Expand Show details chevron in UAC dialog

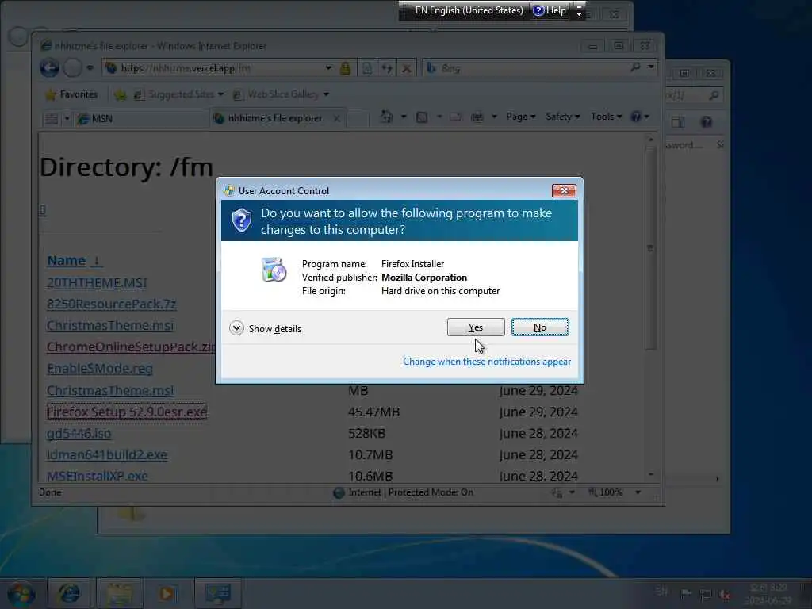coord(236,328)
